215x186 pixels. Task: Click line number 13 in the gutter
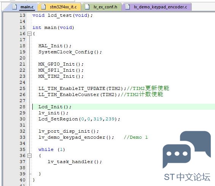22,15
